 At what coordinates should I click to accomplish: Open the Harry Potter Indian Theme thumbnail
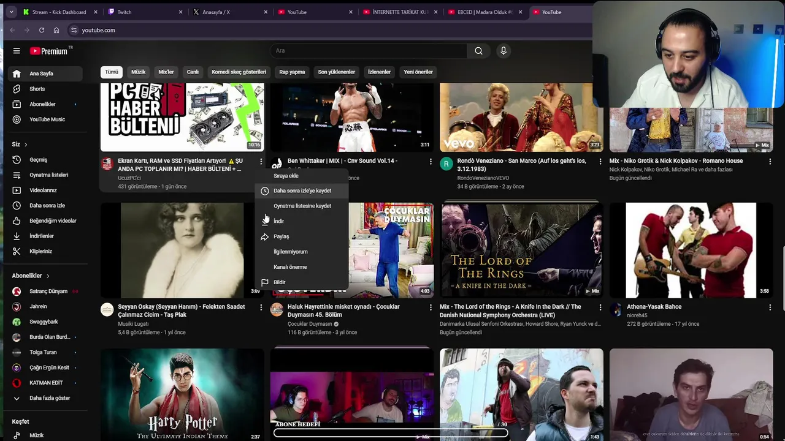[182, 394]
